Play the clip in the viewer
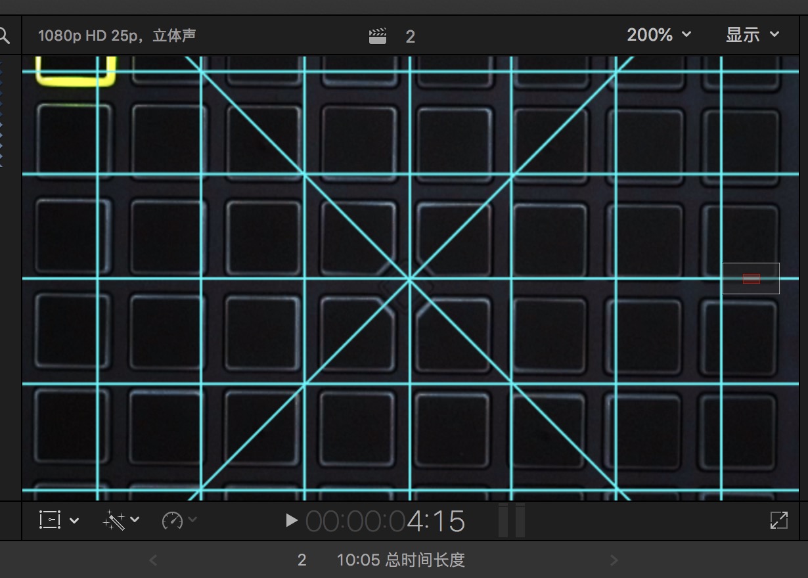 click(x=292, y=521)
